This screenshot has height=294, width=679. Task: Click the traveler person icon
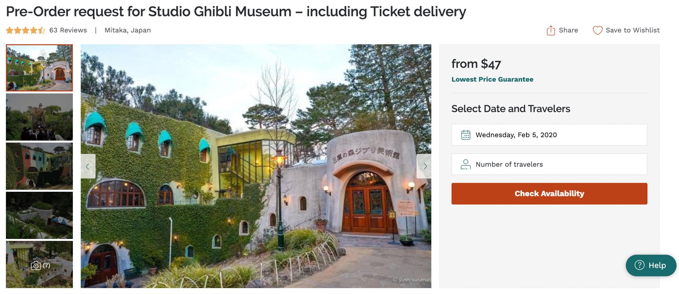pos(465,164)
